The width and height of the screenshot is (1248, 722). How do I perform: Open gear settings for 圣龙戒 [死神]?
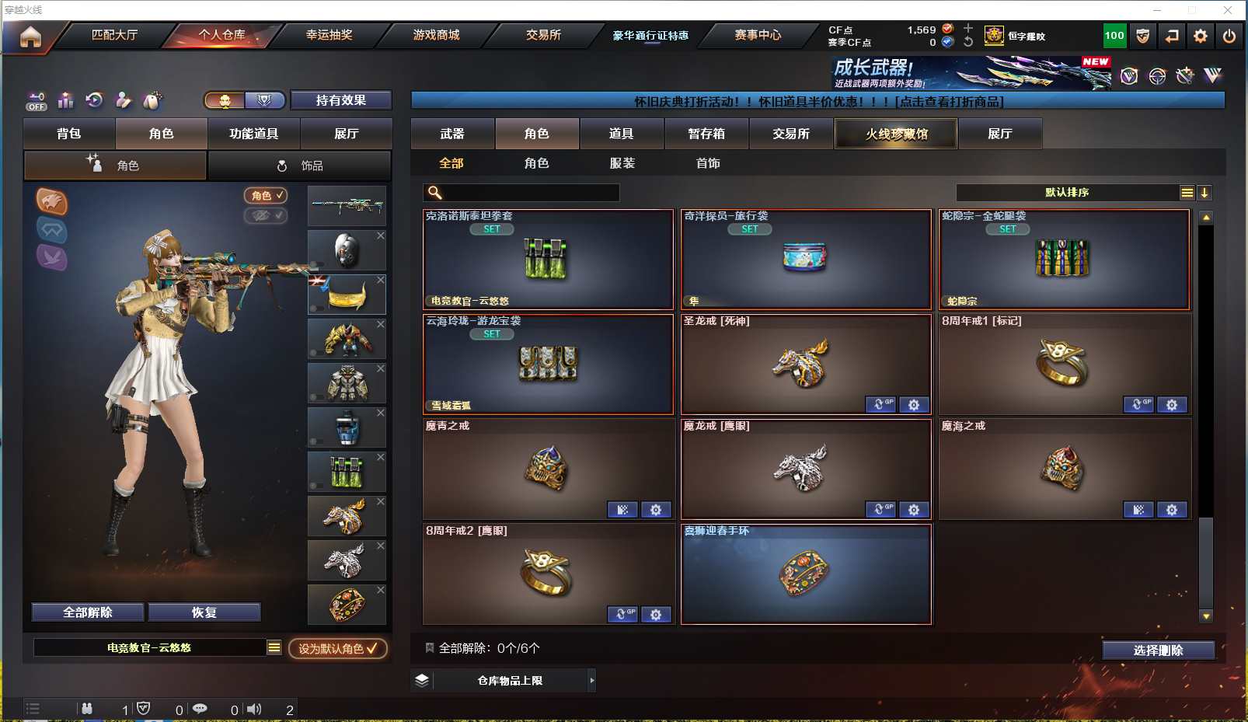914,405
